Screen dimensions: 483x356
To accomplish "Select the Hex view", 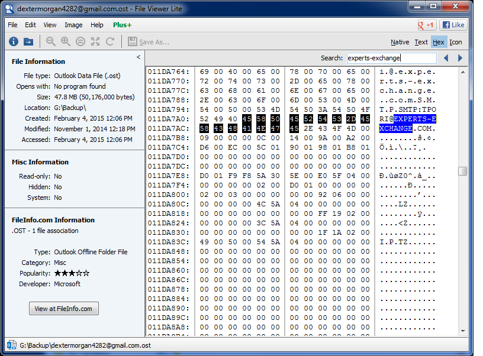I will tap(439, 42).
